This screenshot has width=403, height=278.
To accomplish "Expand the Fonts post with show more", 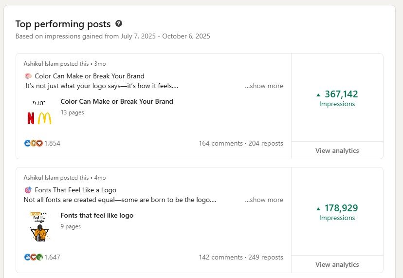I will click(x=264, y=200).
